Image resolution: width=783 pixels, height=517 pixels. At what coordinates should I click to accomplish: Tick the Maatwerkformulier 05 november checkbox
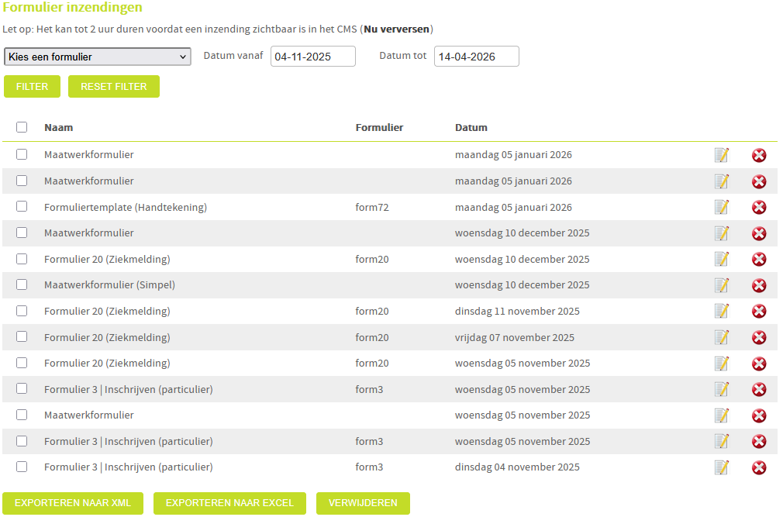tap(22, 415)
